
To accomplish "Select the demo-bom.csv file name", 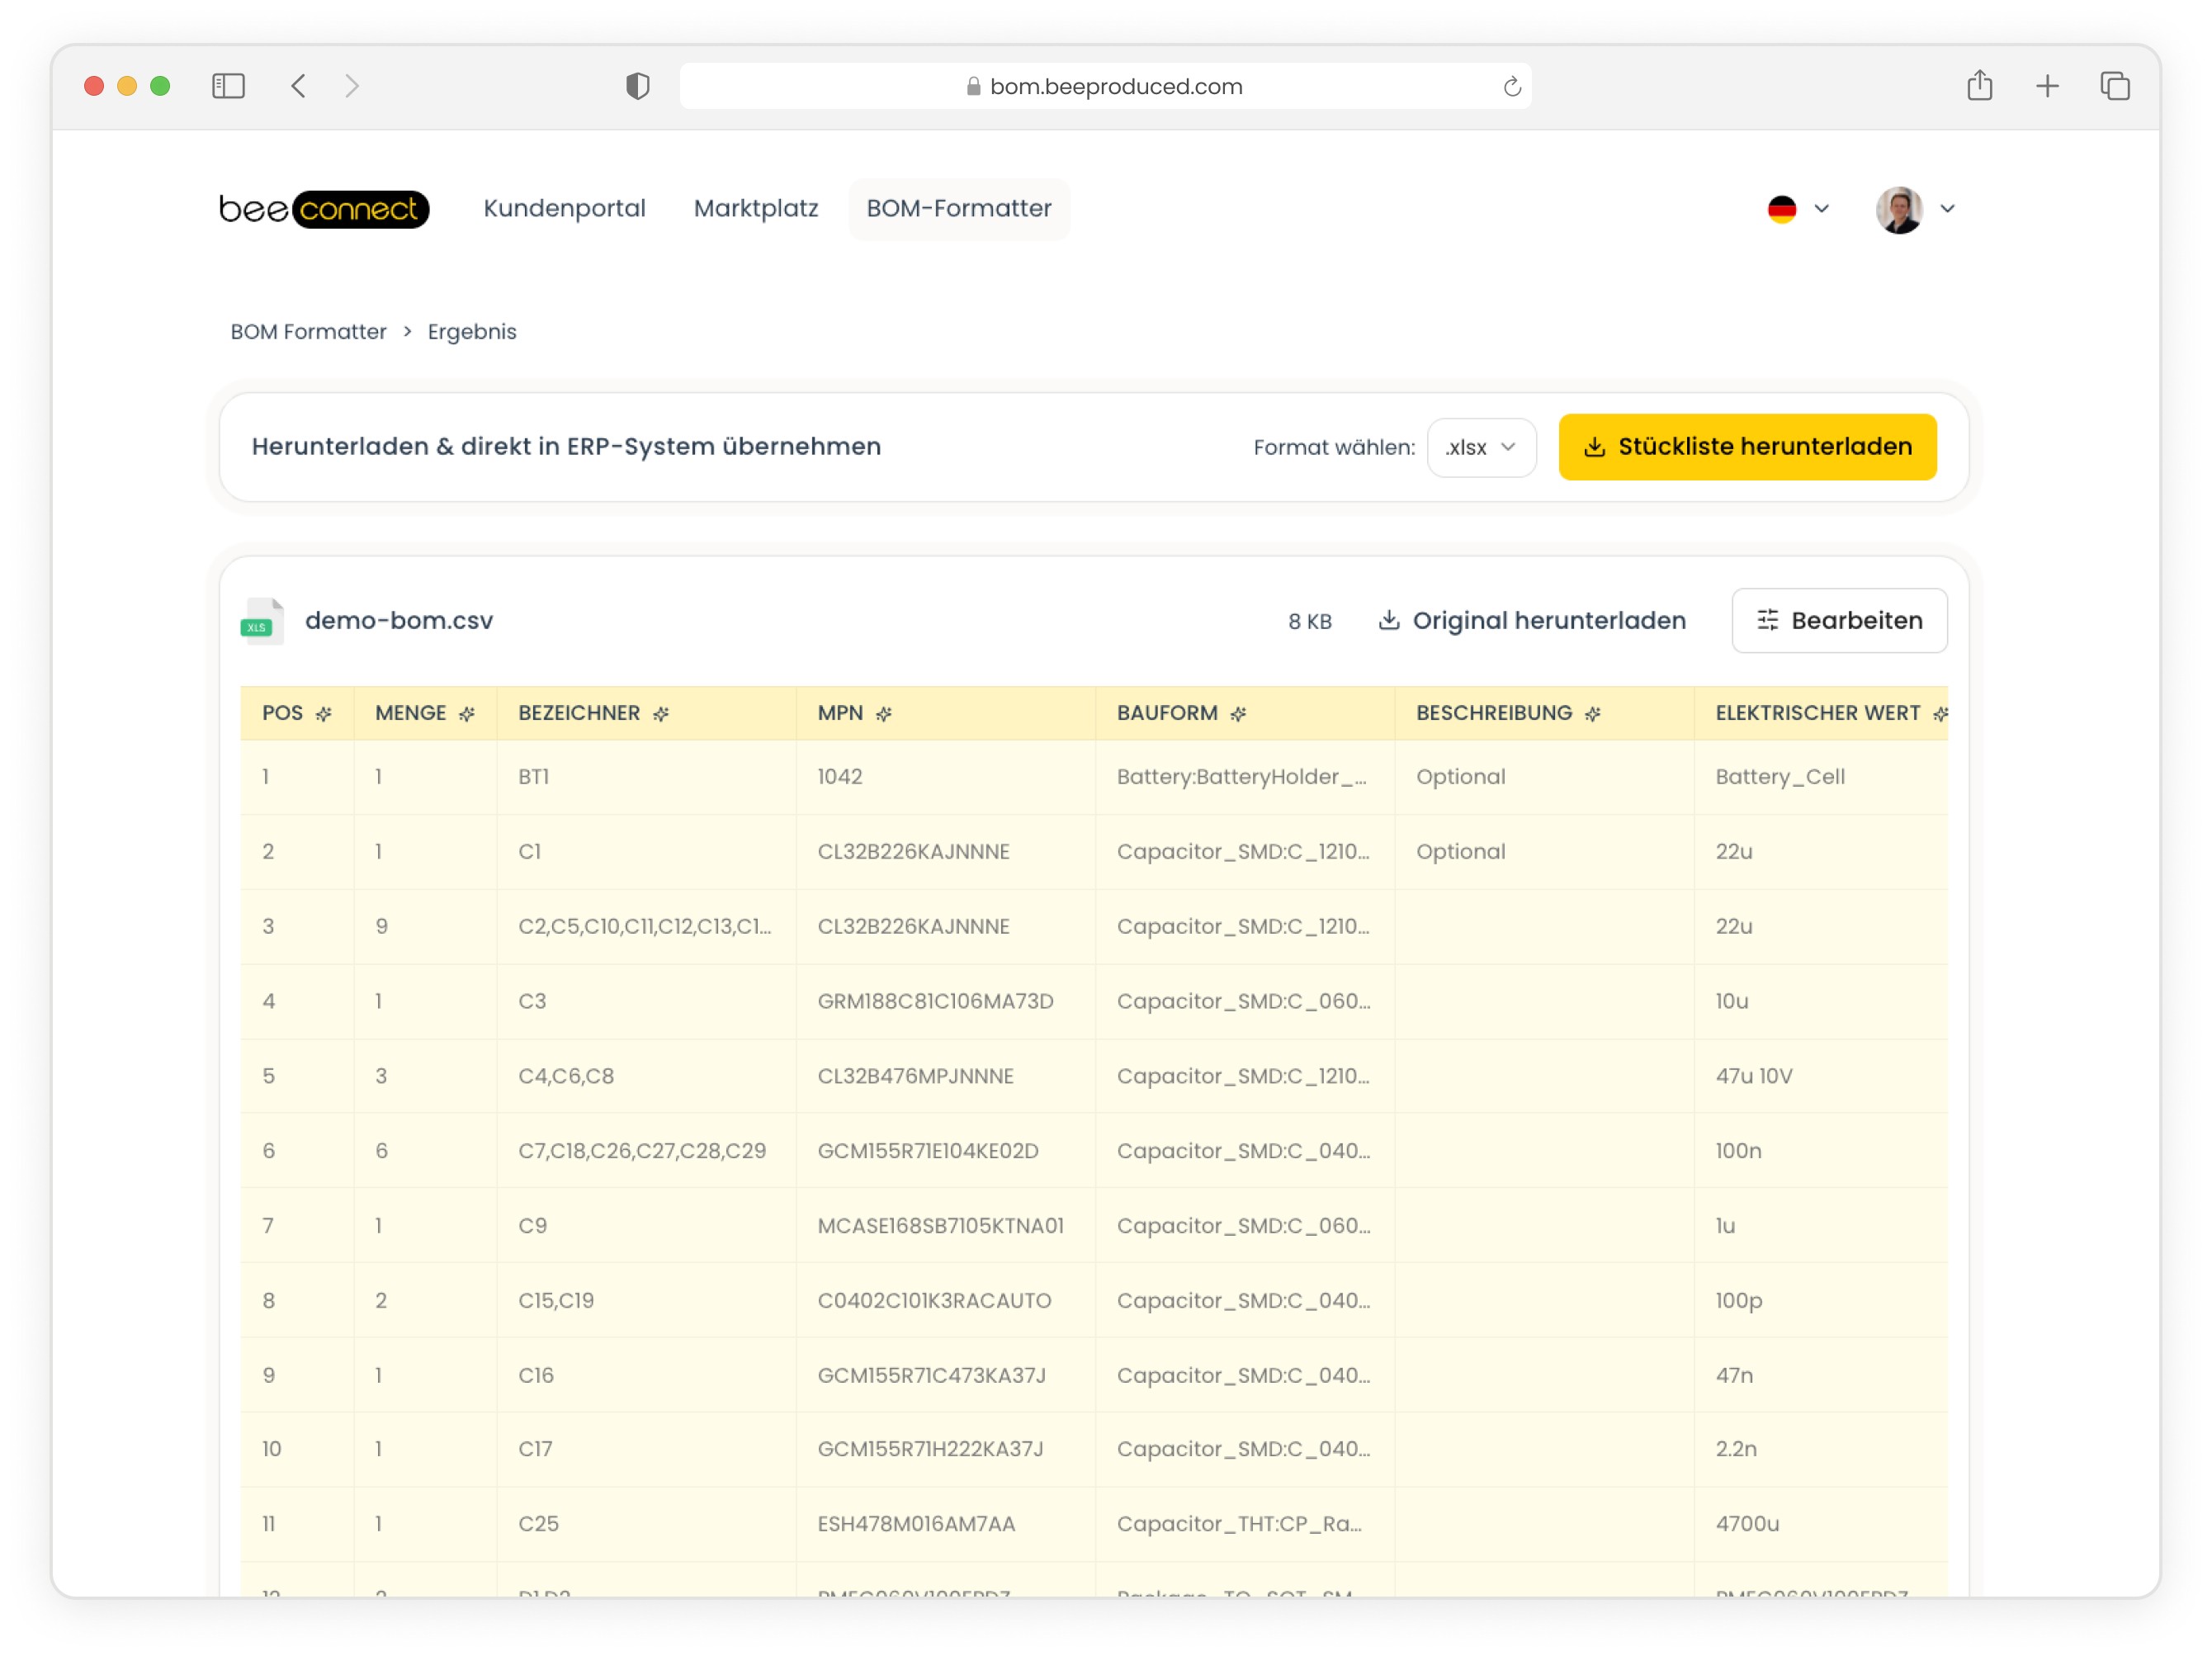I will pyautogui.click(x=399, y=621).
